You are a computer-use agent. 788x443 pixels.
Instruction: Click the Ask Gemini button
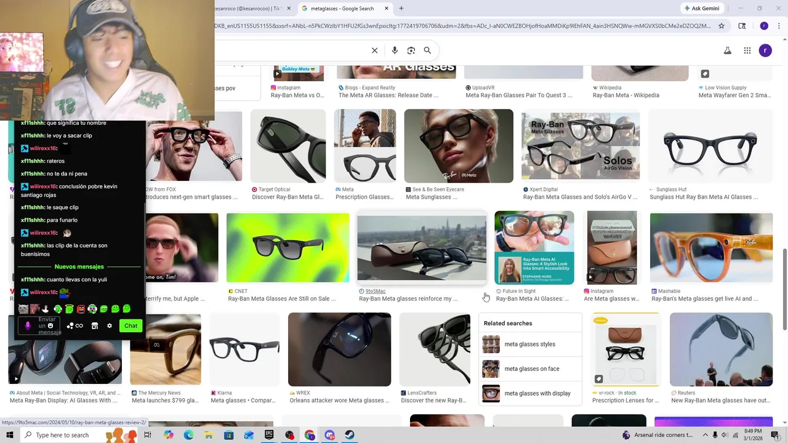(701, 9)
